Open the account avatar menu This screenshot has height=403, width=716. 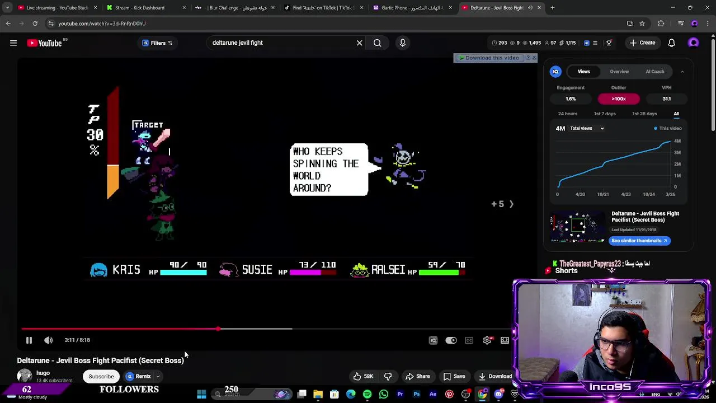694,43
